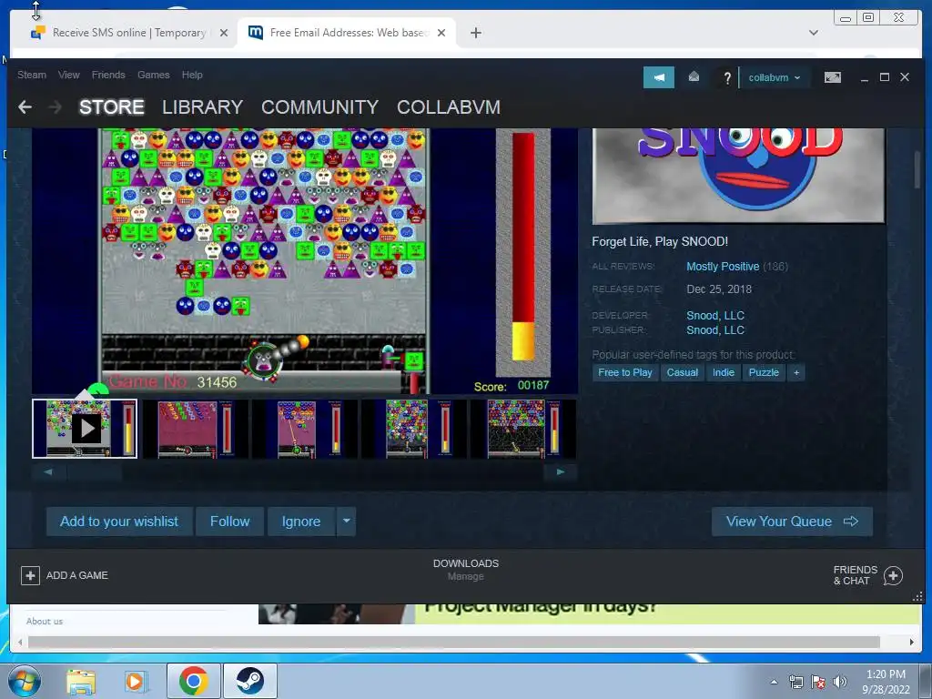
Task: Click the network tray icon
Action: 795,682
